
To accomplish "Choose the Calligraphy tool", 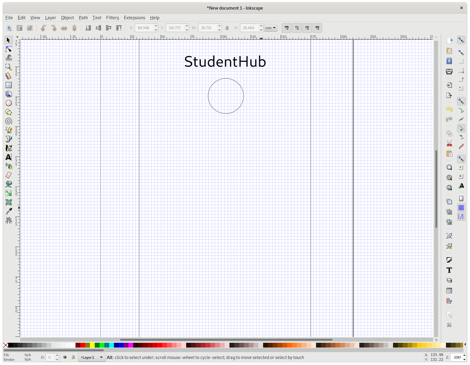I will 8,148.
